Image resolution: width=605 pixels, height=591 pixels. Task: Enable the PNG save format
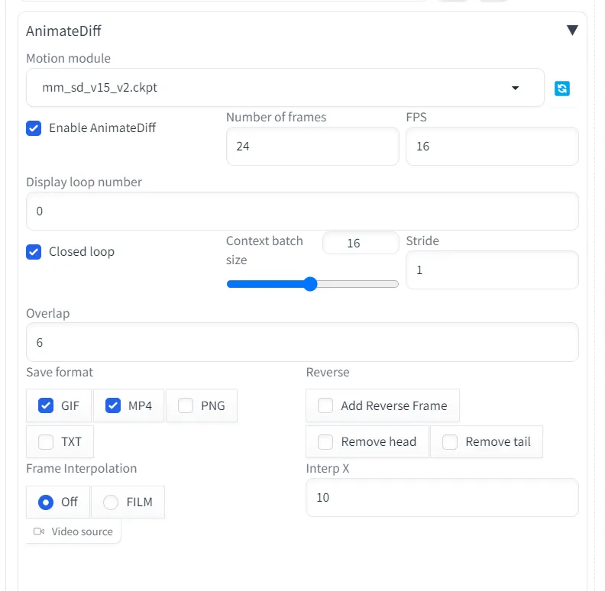(186, 405)
